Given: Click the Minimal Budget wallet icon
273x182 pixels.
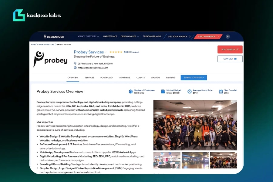Looking at the screenshot, I should pyautogui.click(x=163, y=91).
